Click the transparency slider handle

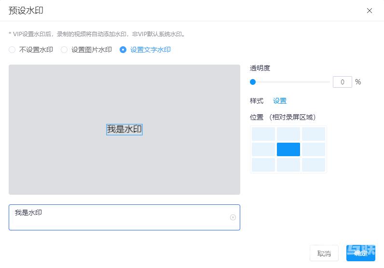253,82
